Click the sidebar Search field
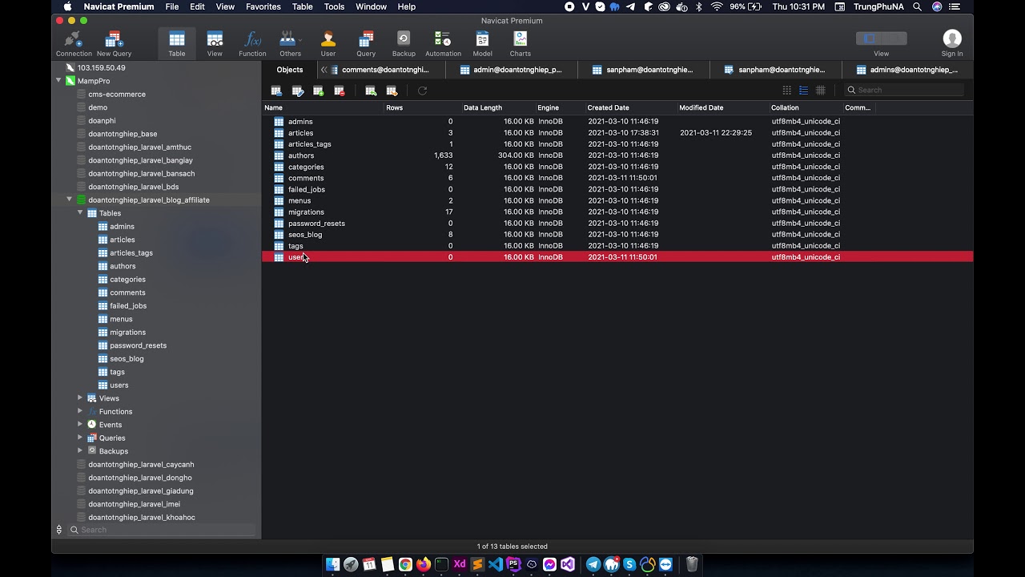Image resolution: width=1025 pixels, height=577 pixels. point(162,530)
